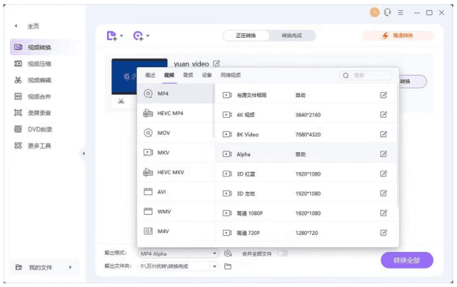457x287 pixels.
Task: Click the format search field
Action: (x=366, y=76)
